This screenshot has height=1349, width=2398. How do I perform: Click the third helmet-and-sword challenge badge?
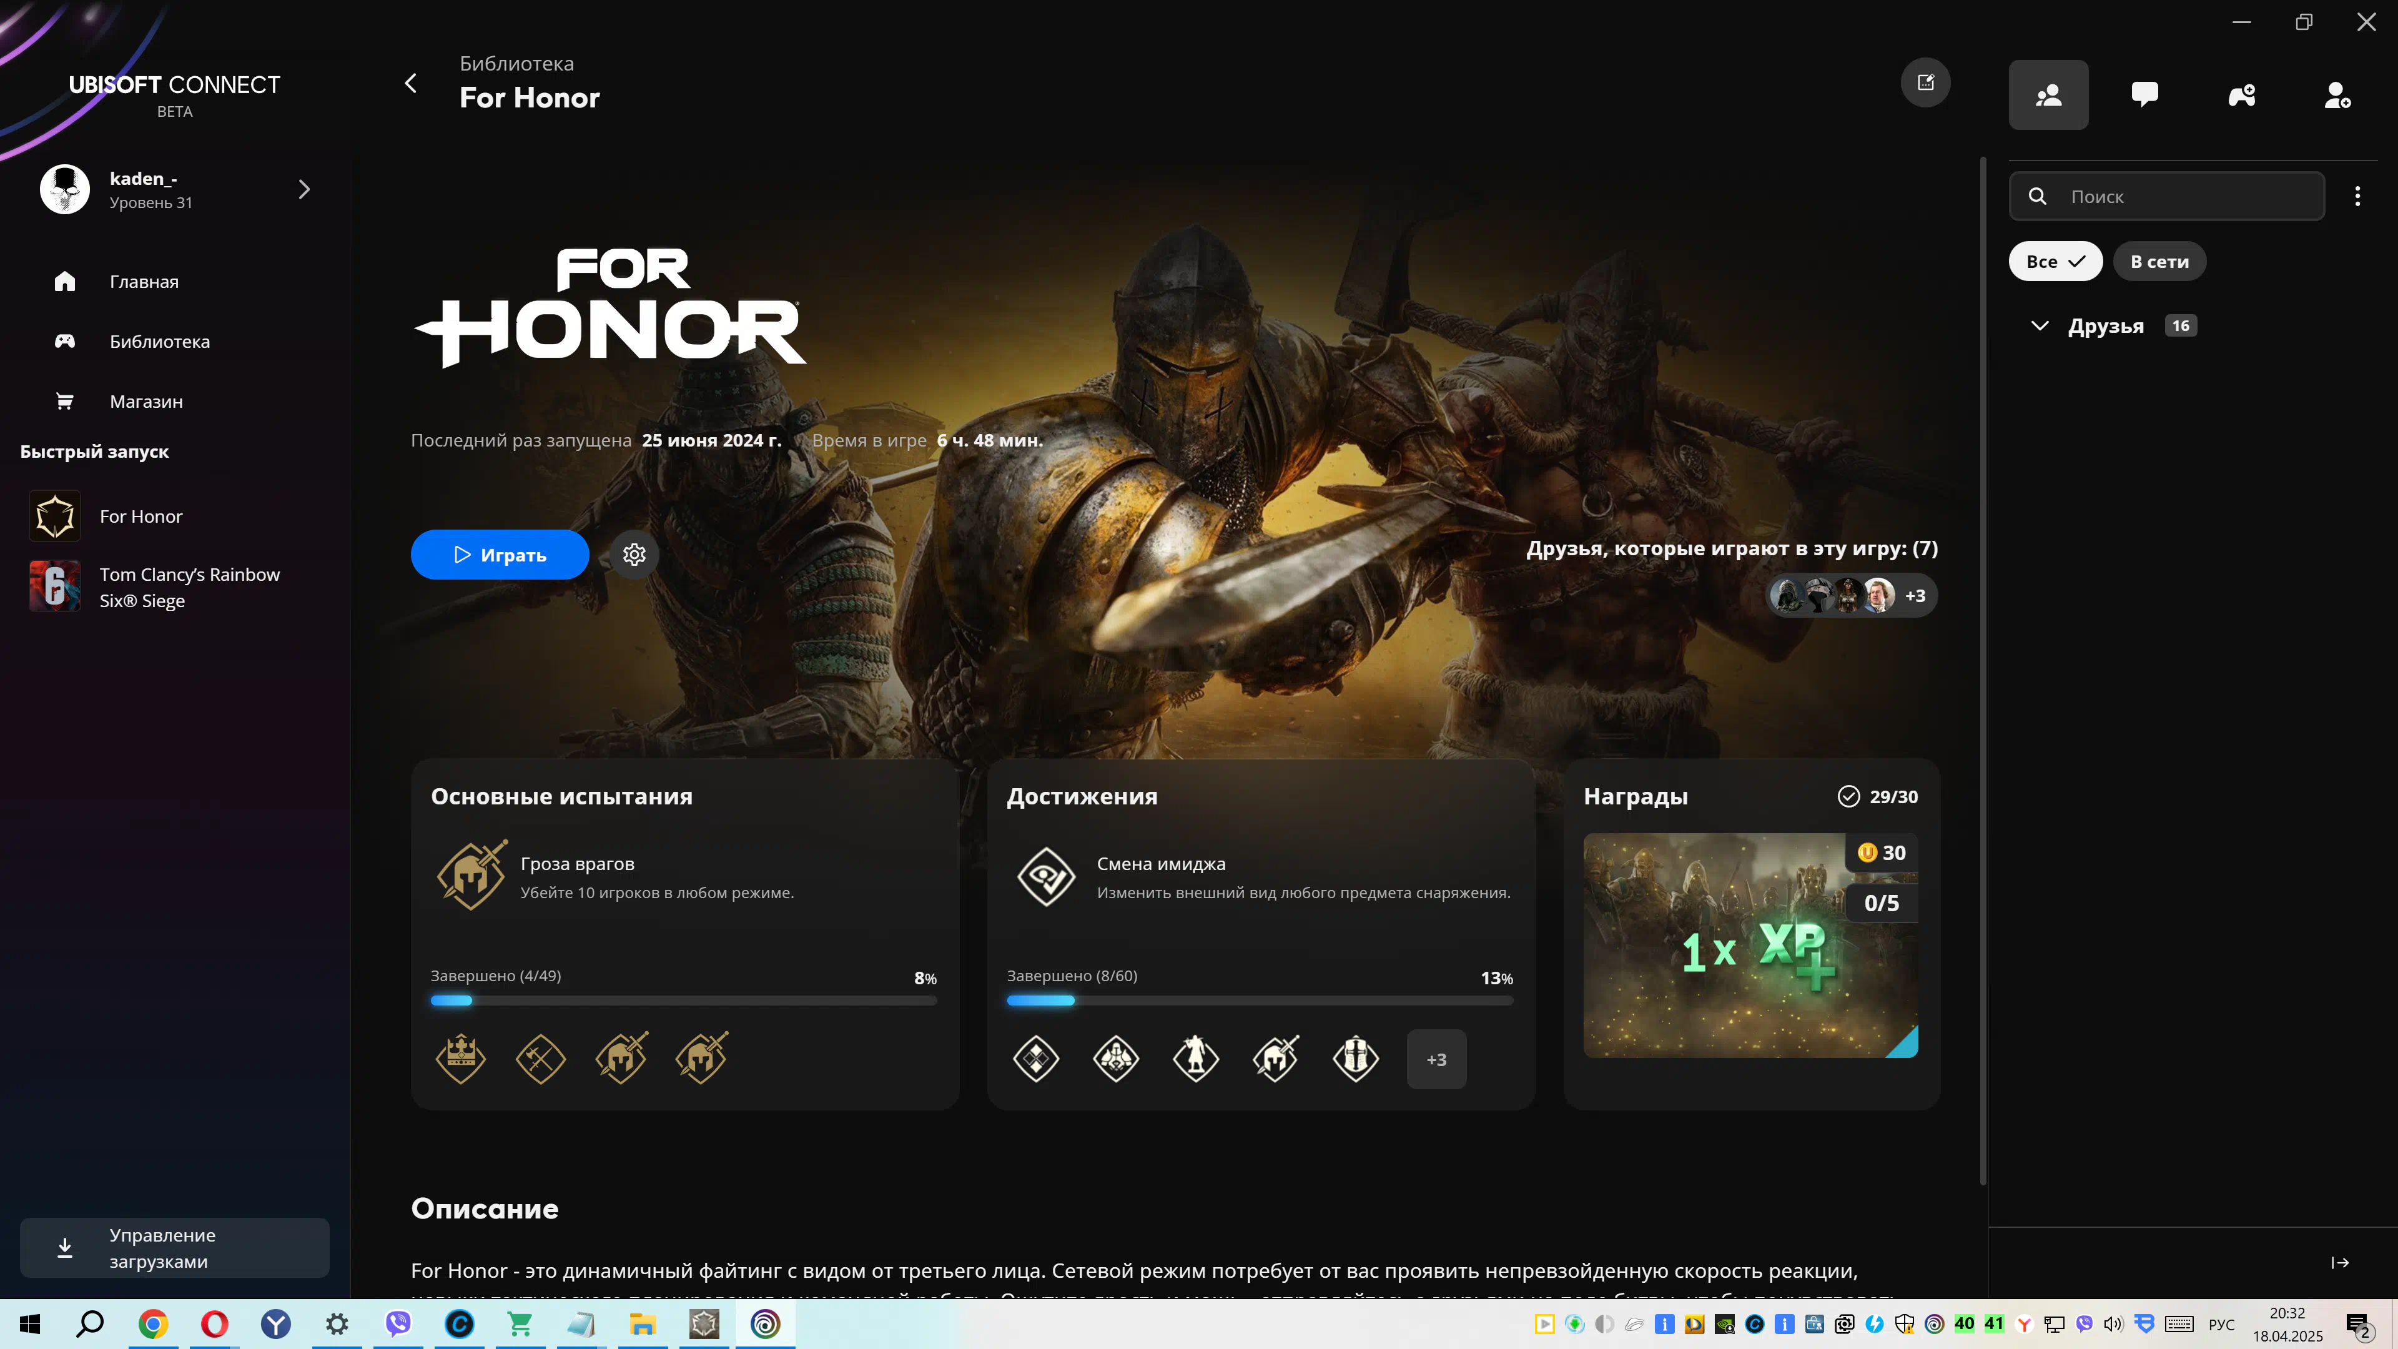click(621, 1059)
